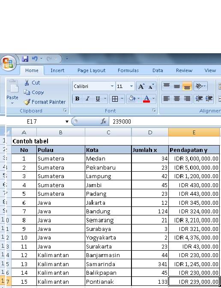The image size is (221, 288).
Task: Open the text Orientation button
Action: 200,86
